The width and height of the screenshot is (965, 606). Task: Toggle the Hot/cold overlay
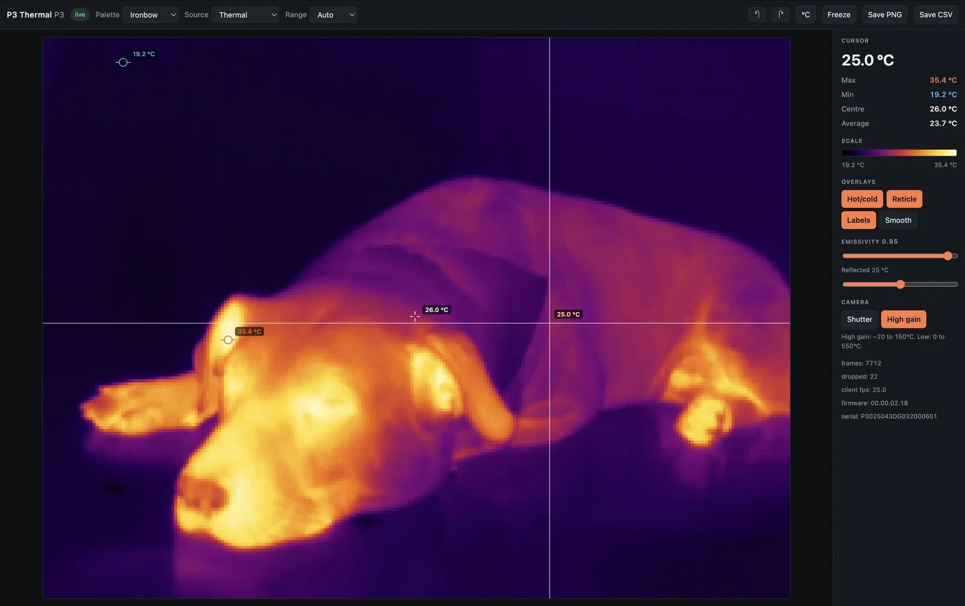tap(862, 199)
